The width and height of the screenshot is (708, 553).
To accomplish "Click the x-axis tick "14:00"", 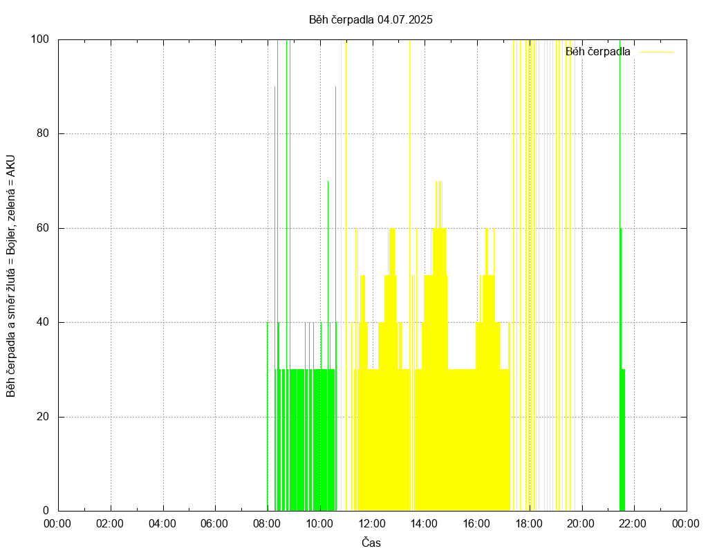I will [x=424, y=524].
